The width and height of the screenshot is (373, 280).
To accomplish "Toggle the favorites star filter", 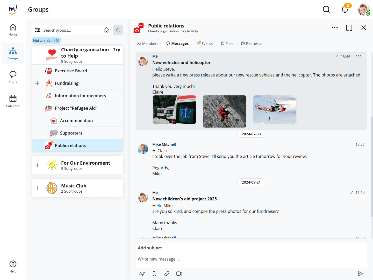I will tap(106, 30).
